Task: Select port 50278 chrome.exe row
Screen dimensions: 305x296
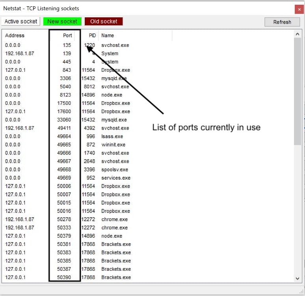Action: click(x=67, y=219)
